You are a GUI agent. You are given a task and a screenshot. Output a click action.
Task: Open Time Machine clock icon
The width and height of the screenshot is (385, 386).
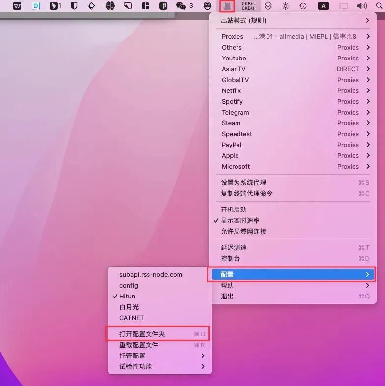pyautogui.click(x=303, y=6)
